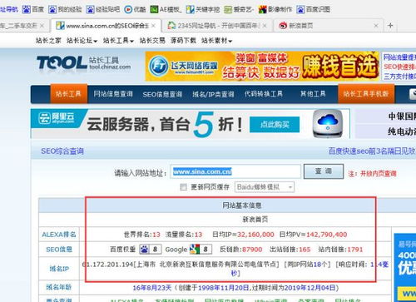
Task: Click the 阿里云 logo in the banner
Action: click(x=57, y=118)
